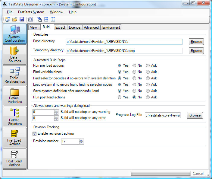Image resolution: width=212 pixels, height=179 pixels.
Task: Click the Save floppy disk icon
Action: 22,19
